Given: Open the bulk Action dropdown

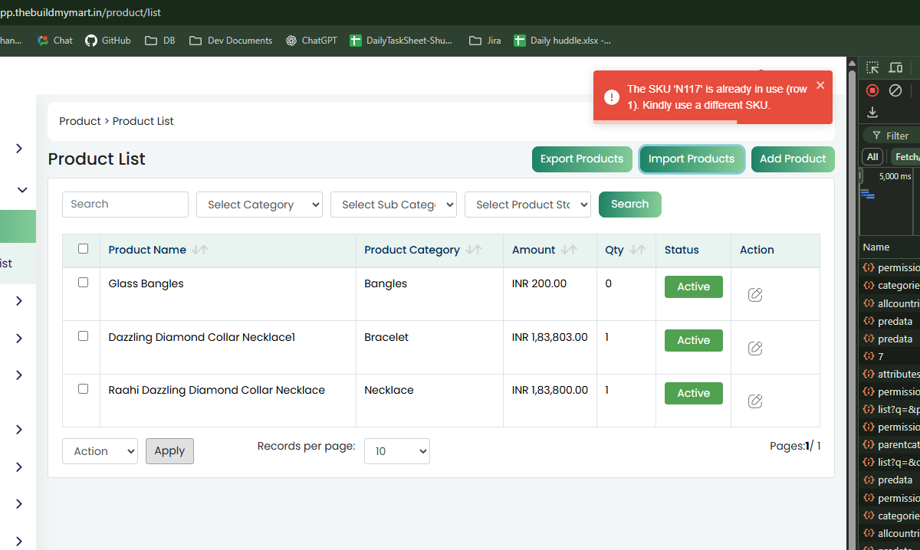Looking at the screenshot, I should coord(100,451).
